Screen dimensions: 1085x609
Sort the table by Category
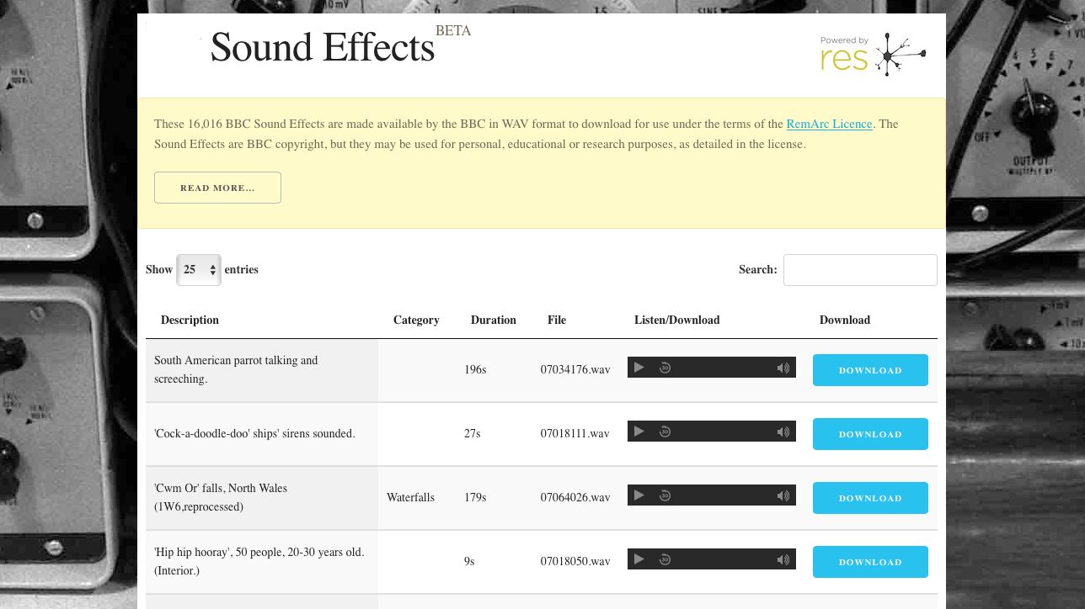click(x=416, y=320)
